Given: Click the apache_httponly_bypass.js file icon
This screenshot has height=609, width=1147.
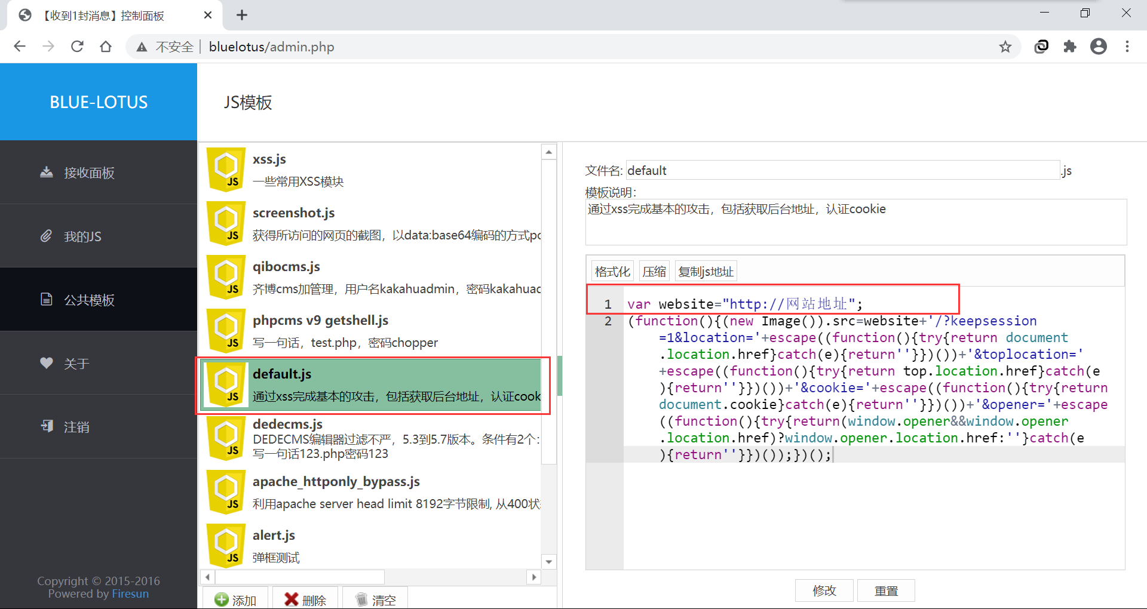Looking at the screenshot, I should [x=226, y=492].
